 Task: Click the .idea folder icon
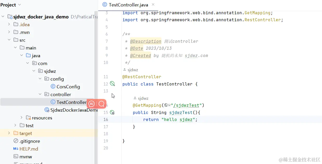coord(16,24)
